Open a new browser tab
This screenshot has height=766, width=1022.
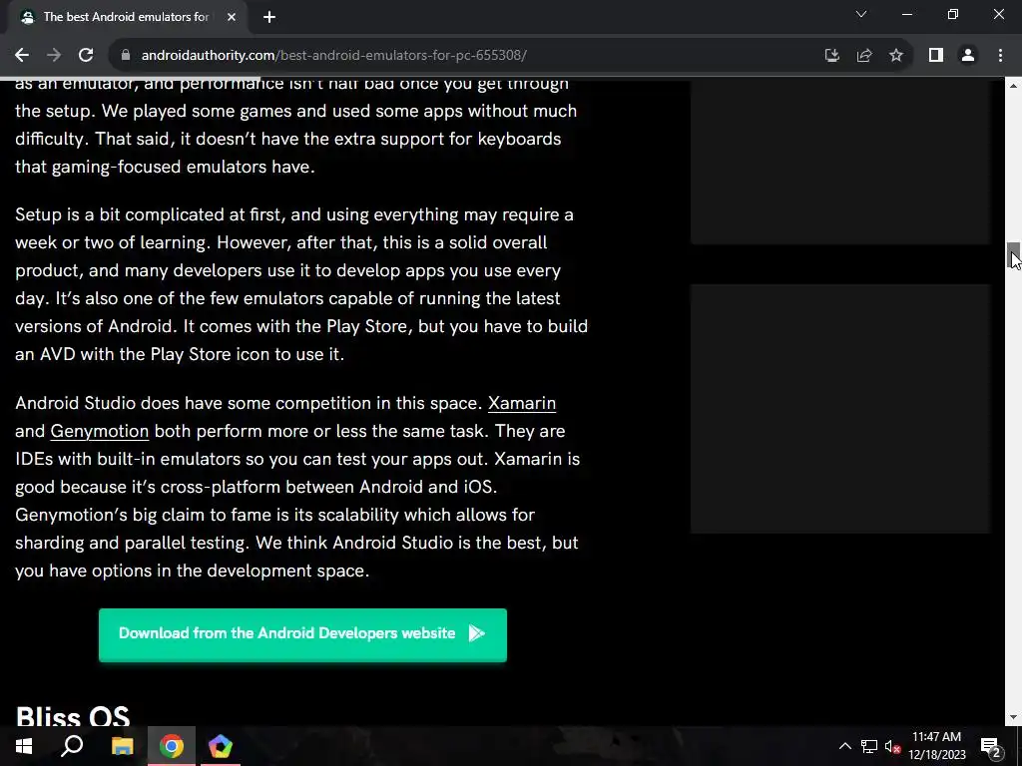(x=269, y=18)
